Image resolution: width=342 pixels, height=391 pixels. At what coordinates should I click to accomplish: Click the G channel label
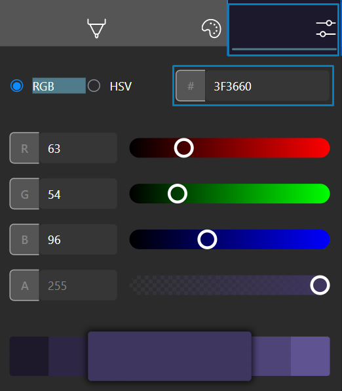[x=24, y=194]
